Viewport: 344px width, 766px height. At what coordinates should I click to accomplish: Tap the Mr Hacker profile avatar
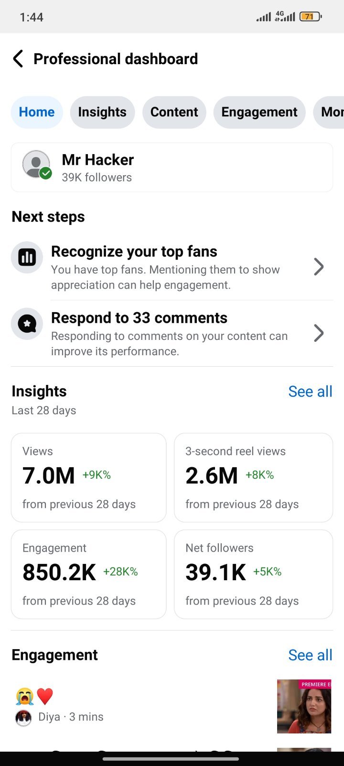coord(37,165)
